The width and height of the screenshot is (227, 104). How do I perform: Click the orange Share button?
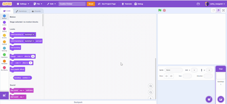[x=91, y=4]
